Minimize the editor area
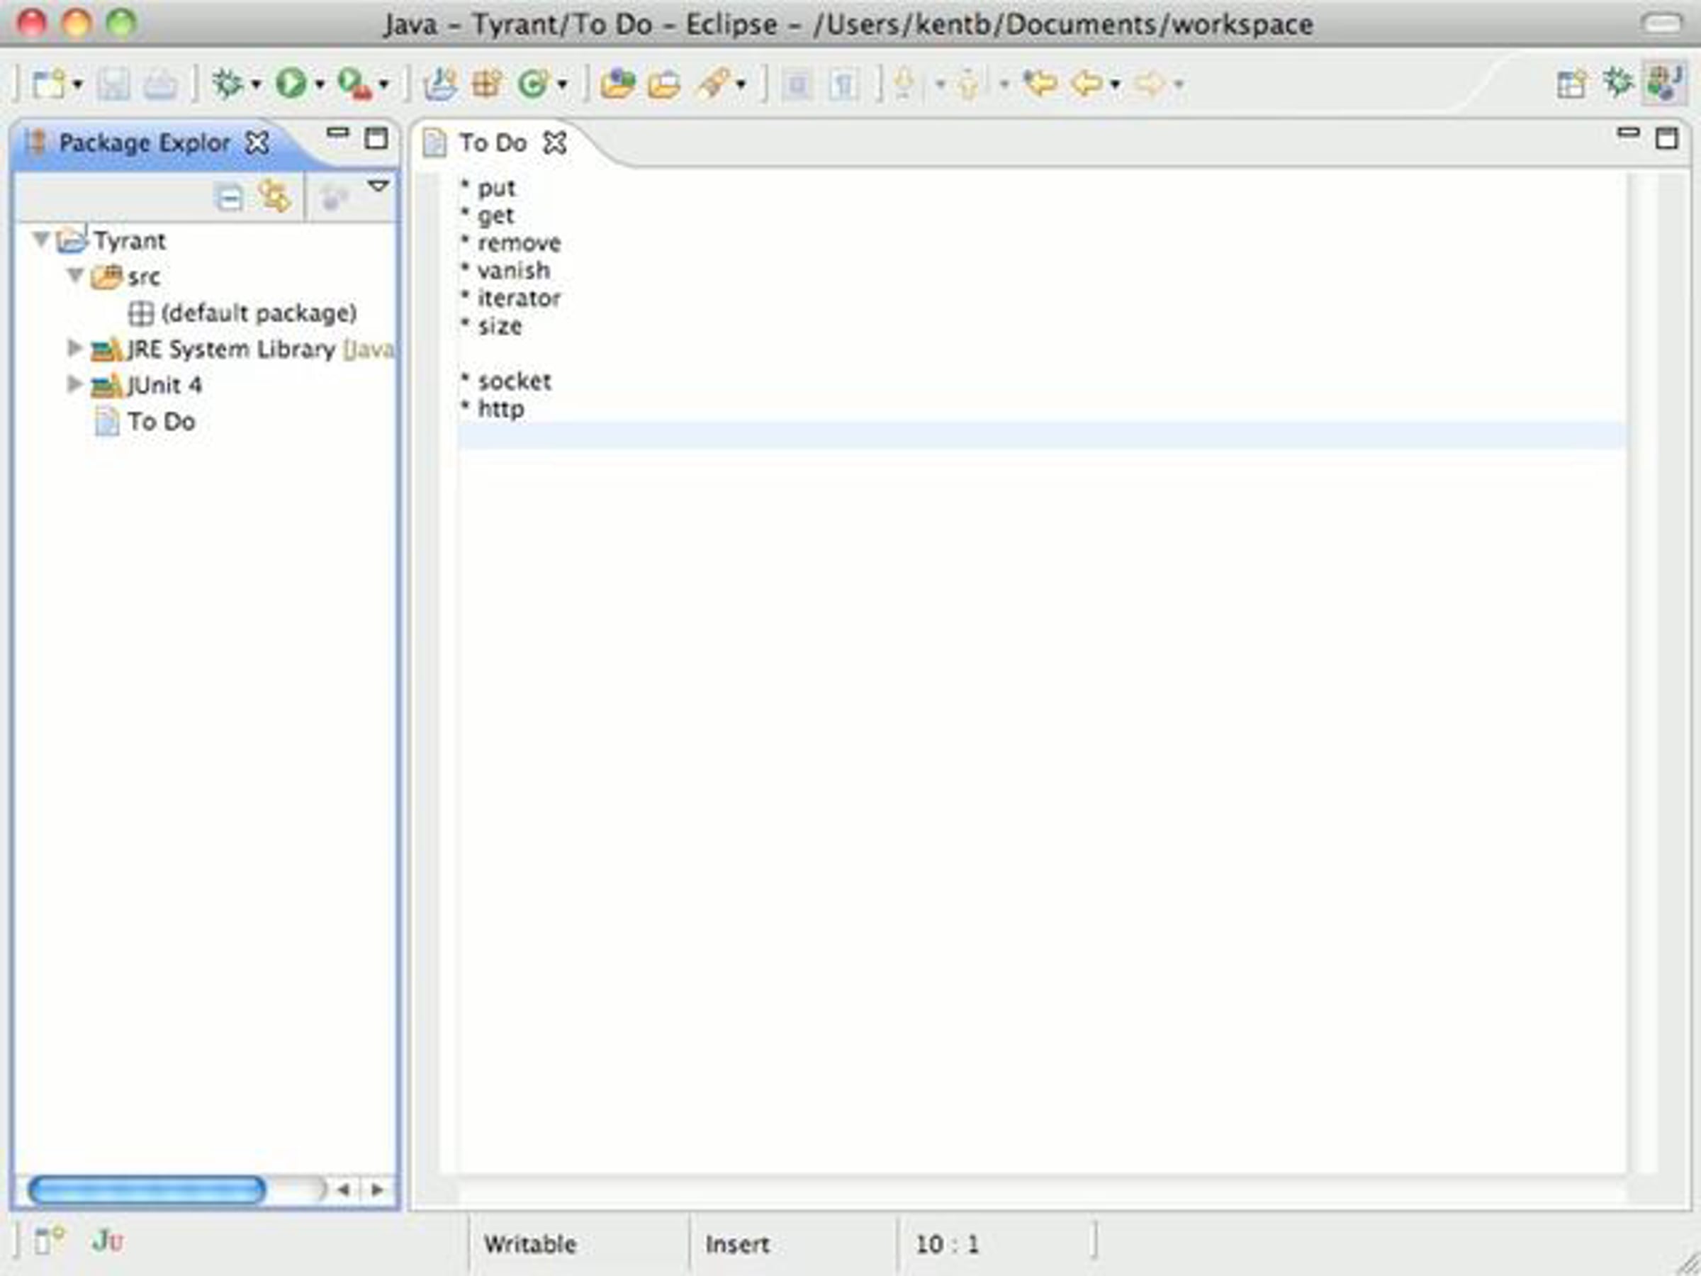This screenshot has width=1701, height=1276. pos(1628,134)
